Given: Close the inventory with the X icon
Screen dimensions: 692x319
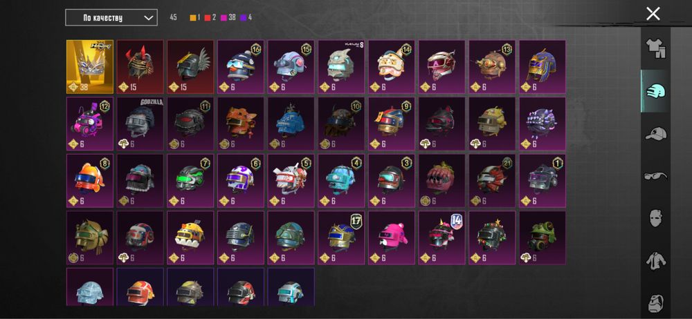Looking at the screenshot, I should 653,14.
